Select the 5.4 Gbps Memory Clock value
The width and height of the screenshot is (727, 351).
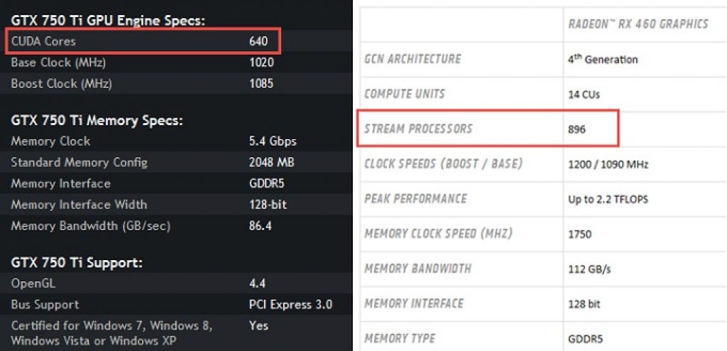(273, 141)
